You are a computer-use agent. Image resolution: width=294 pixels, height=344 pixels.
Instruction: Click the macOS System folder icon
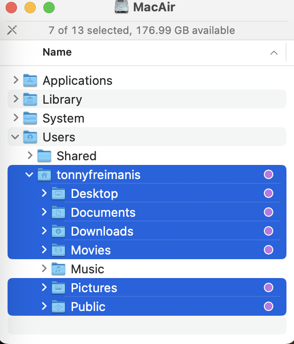coord(30,118)
